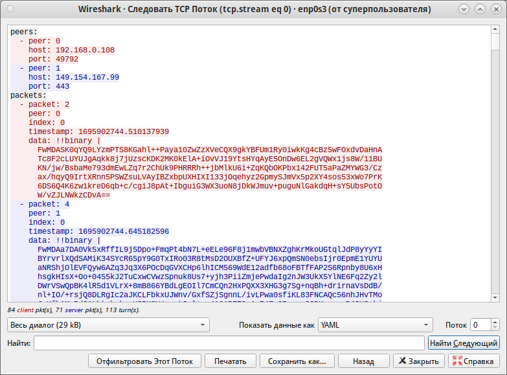This screenshot has width=507, height=375.
Task: Click Найти Следующий button
Action: click(464, 343)
